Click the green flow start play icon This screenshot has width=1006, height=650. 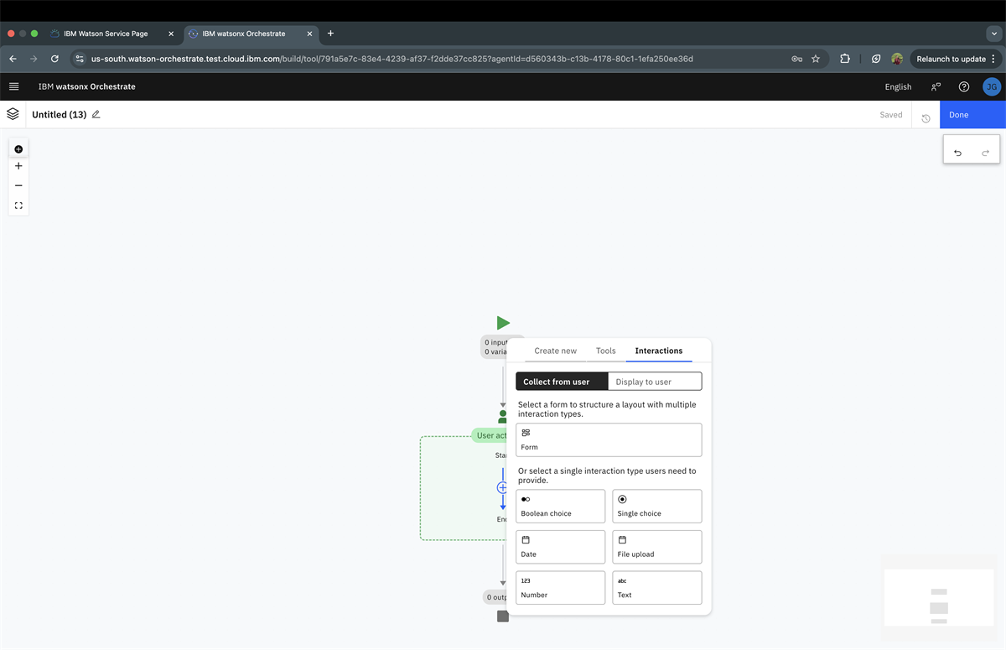click(x=503, y=323)
